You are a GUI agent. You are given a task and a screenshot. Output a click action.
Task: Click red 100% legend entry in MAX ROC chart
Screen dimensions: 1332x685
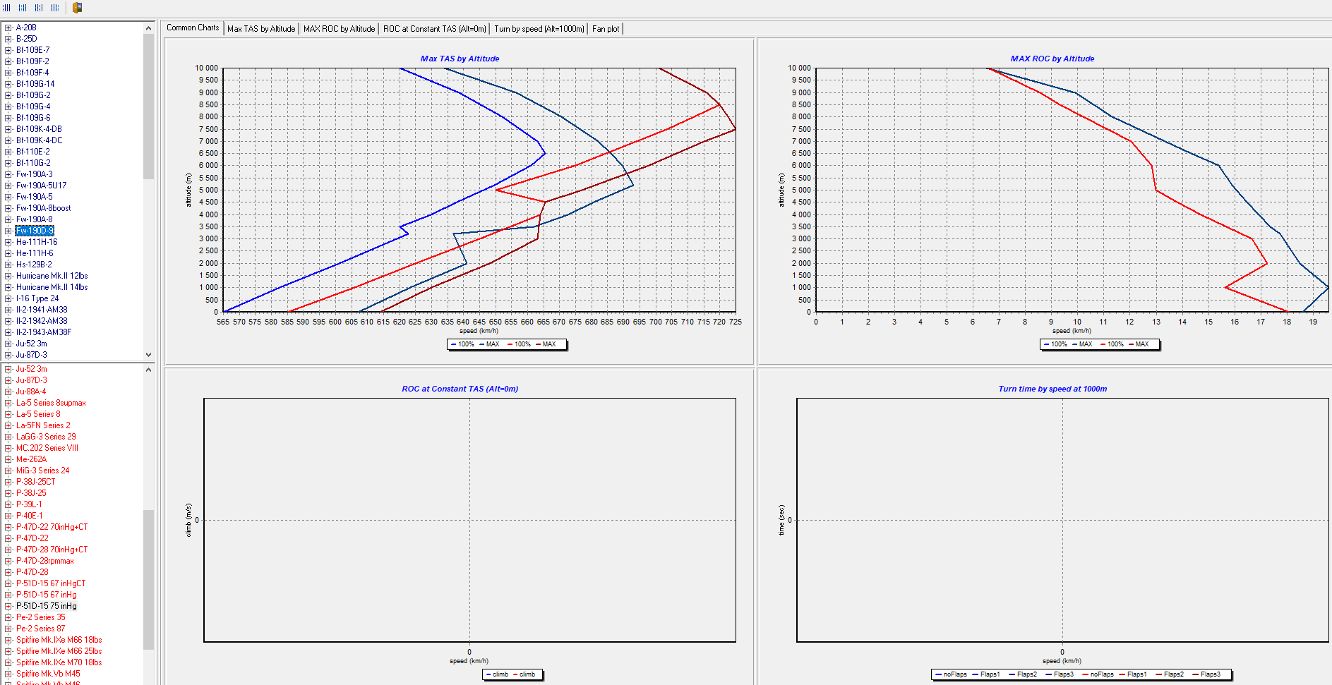click(1112, 344)
